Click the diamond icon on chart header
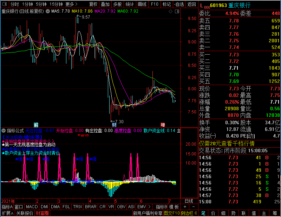This screenshot has height=217, width=281. [x=171, y=12]
